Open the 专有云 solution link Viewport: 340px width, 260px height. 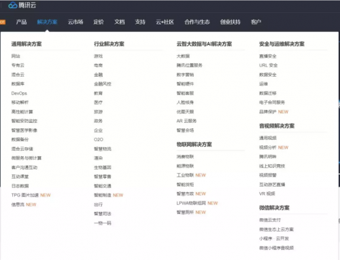[x=18, y=65]
